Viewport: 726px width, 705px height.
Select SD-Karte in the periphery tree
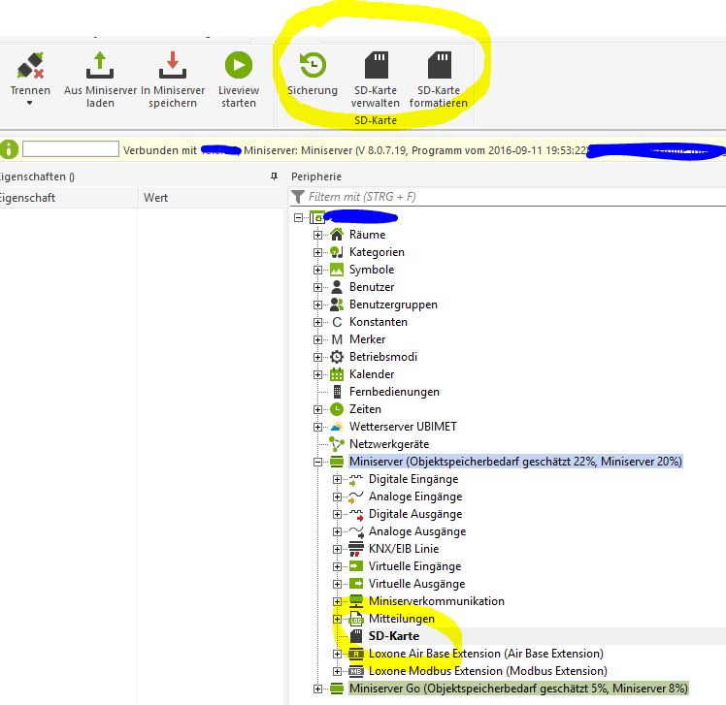[x=393, y=636]
